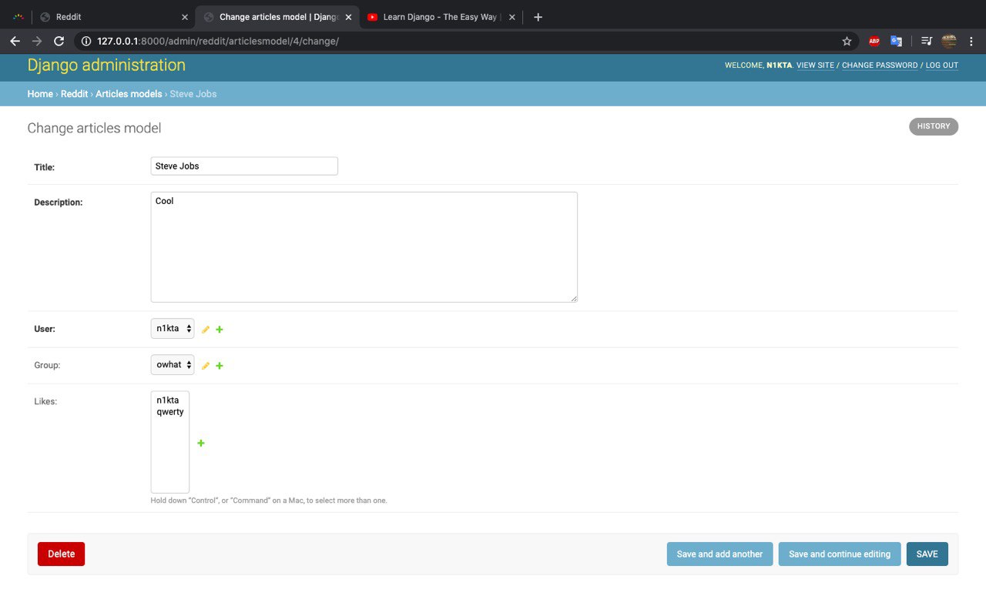Open new tab with plus icon
The image size is (986, 616).
click(538, 17)
